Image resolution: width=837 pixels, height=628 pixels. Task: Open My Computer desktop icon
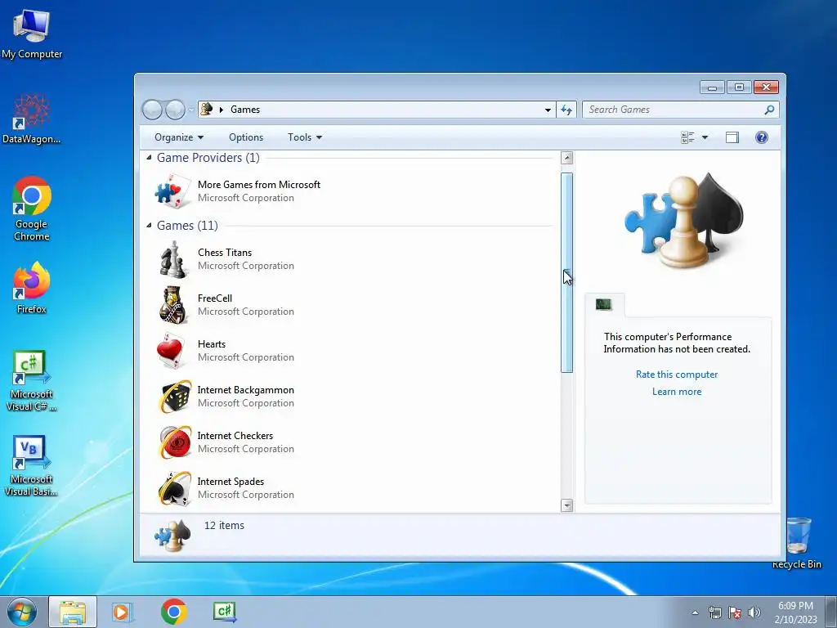point(32,34)
